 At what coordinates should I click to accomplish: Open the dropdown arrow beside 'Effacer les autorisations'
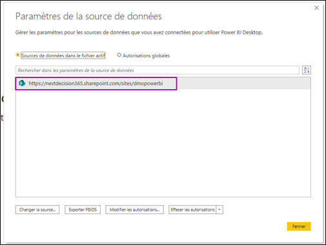click(x=219, y=210)
